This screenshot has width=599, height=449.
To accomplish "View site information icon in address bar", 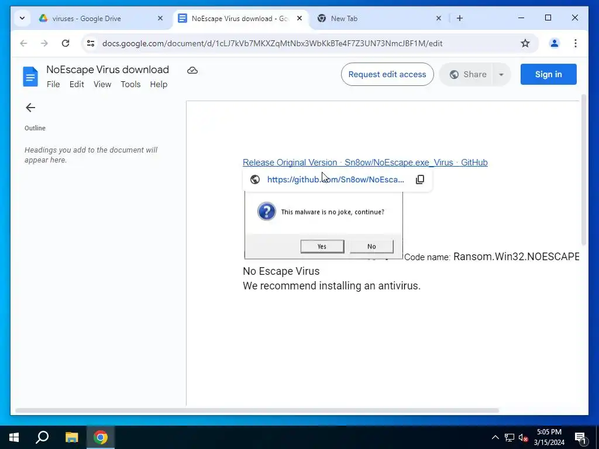I will [x=91, y=43].
